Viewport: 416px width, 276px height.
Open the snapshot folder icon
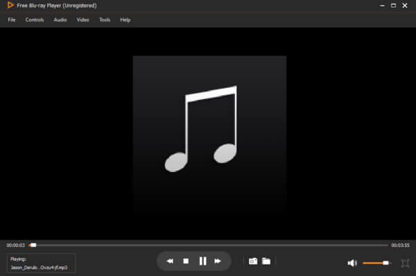tap(266, 261)
